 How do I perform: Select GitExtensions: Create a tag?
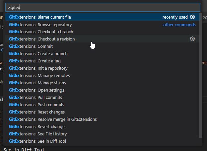tap(35, 61)
